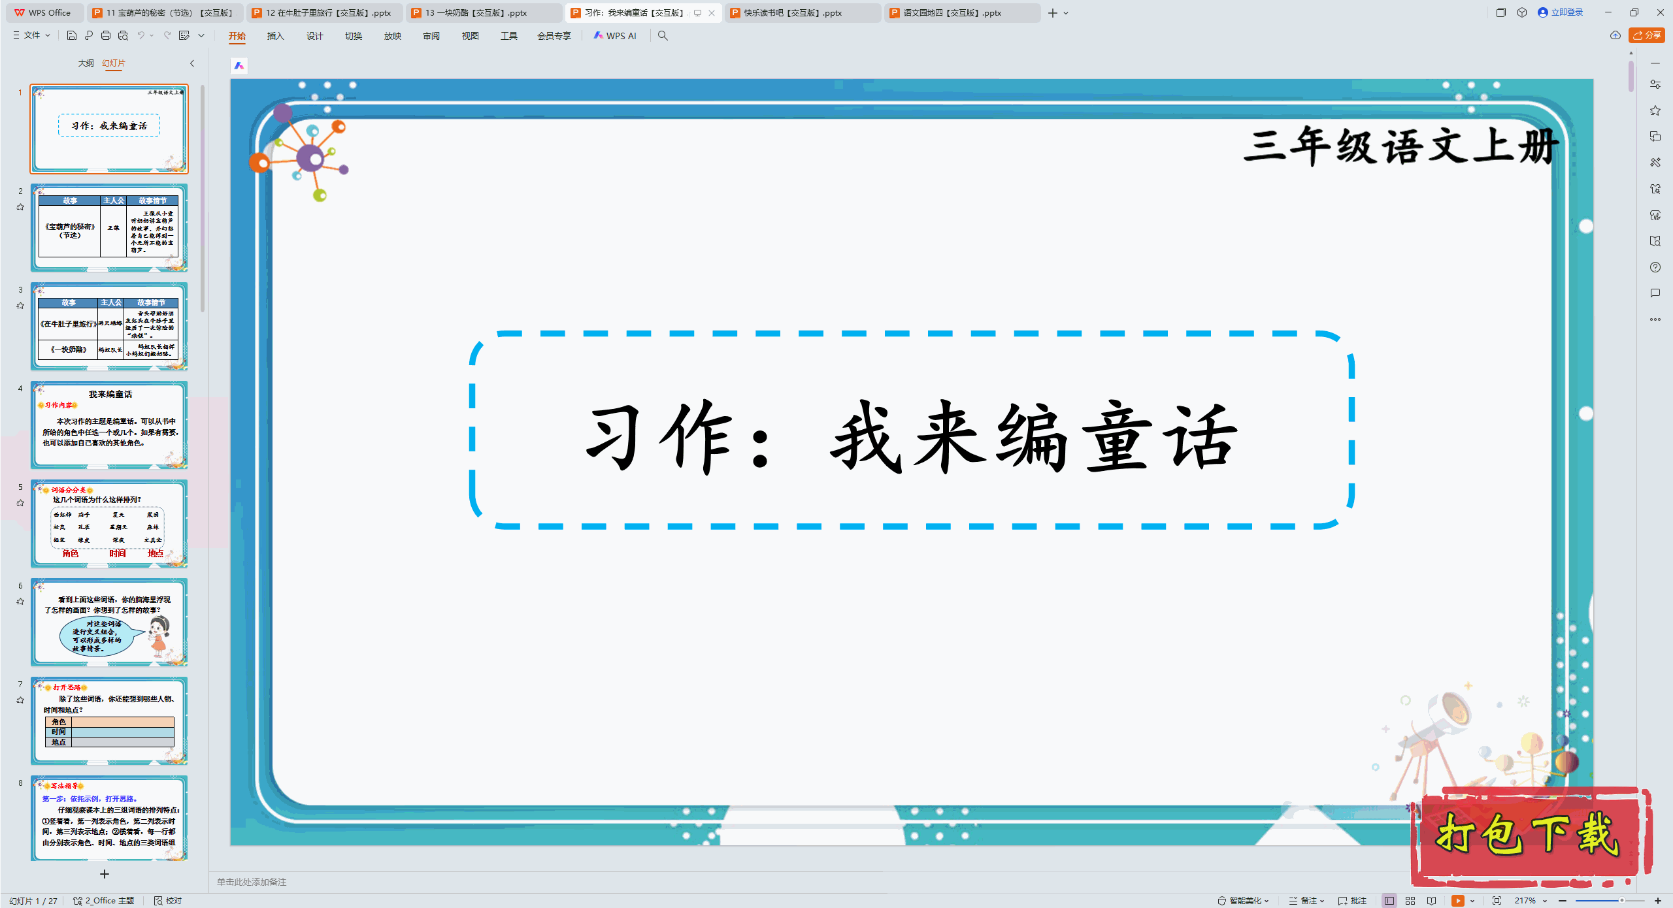Click the search magnifier icon in ribbon
1673x908 pixels.
point(663,35)
